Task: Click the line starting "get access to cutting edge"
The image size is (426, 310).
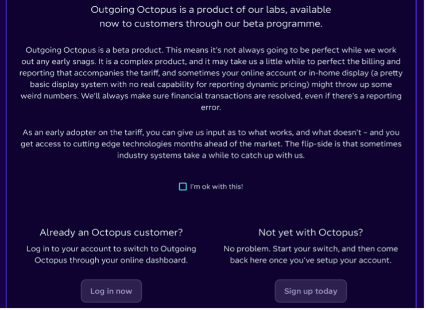Action: coord(212,144)
